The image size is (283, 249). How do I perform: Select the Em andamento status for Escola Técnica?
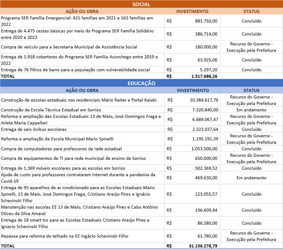pos(251,110)
